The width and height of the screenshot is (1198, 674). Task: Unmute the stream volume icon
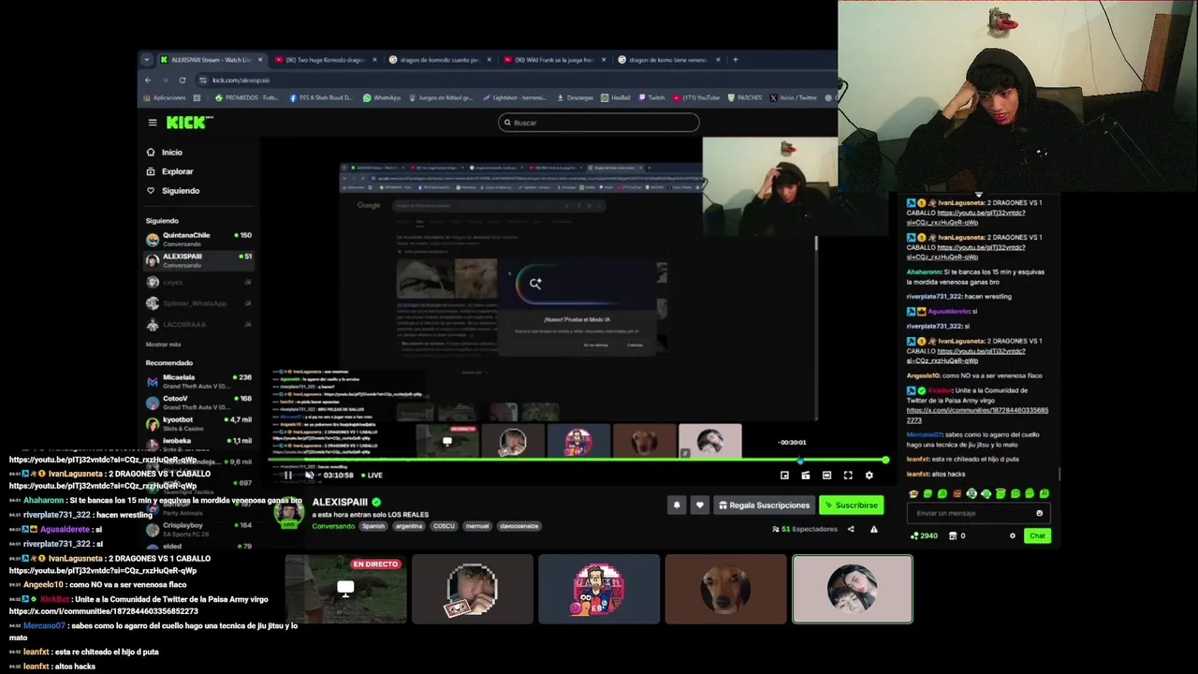(x=310, y=476)
